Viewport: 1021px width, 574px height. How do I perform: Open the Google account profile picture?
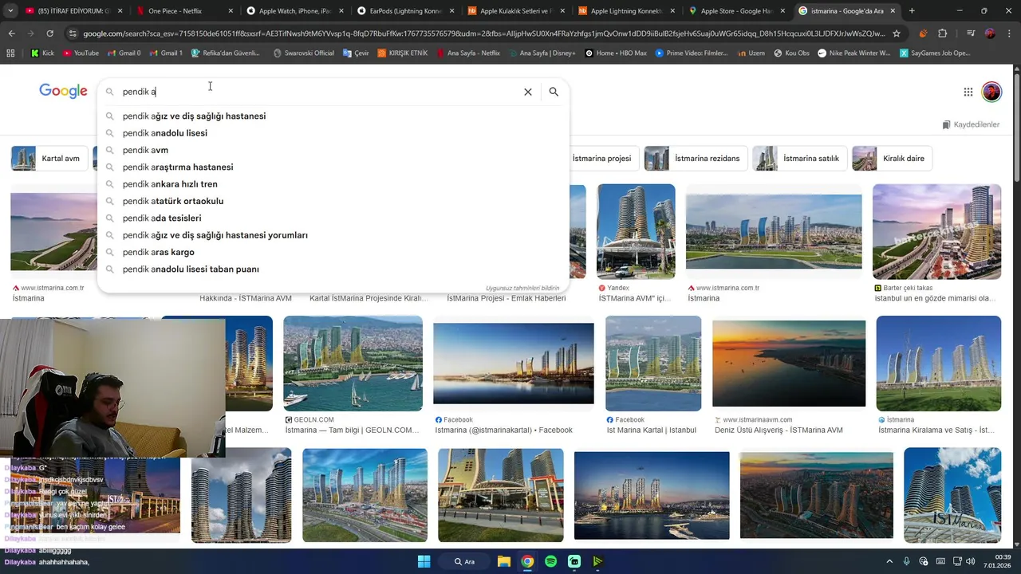(x=991, y=92)
